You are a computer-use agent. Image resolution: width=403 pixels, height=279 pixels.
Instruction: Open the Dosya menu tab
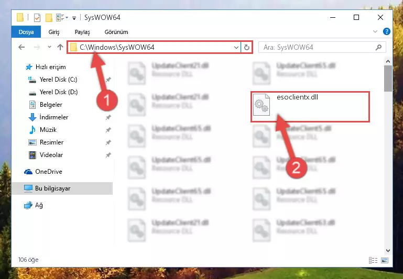click(x=26, y=32)
